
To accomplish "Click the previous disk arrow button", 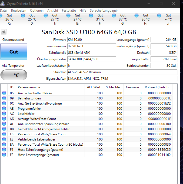I will [x=4, y=32].
